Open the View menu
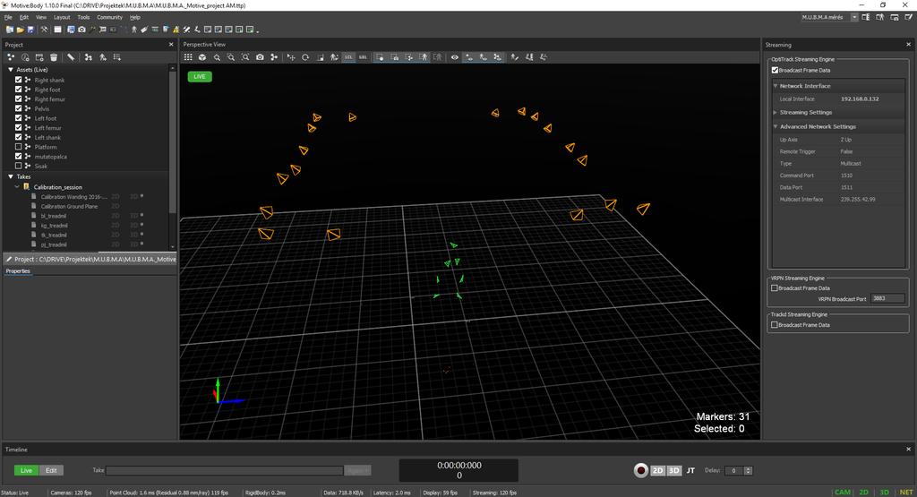Viewport: 917px width, 497px height. [x=41, y=18]
